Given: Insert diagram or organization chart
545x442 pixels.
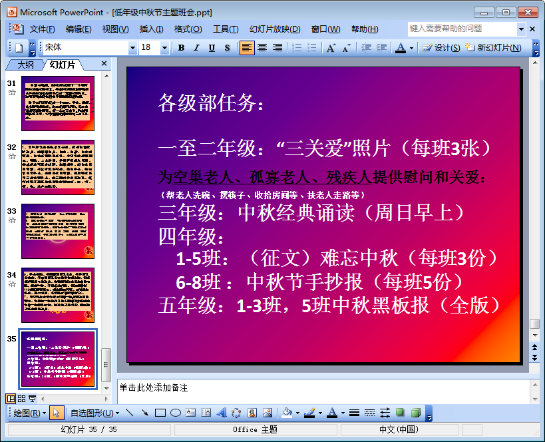Looking at the screenshot, I should pos(236,413).
